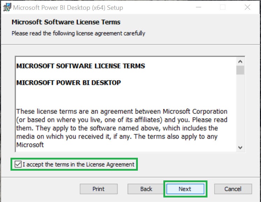Click the Power BI installer icon in title bar
The height and width of the screenshot is (202, 261).
(6, 7)
